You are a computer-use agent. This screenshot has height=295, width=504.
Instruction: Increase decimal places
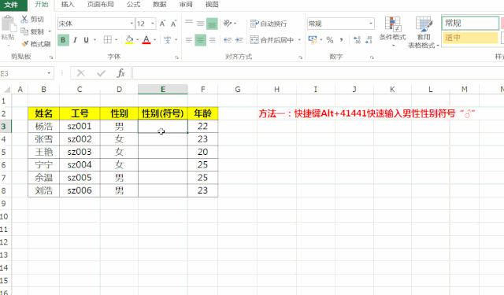point(357,40)
